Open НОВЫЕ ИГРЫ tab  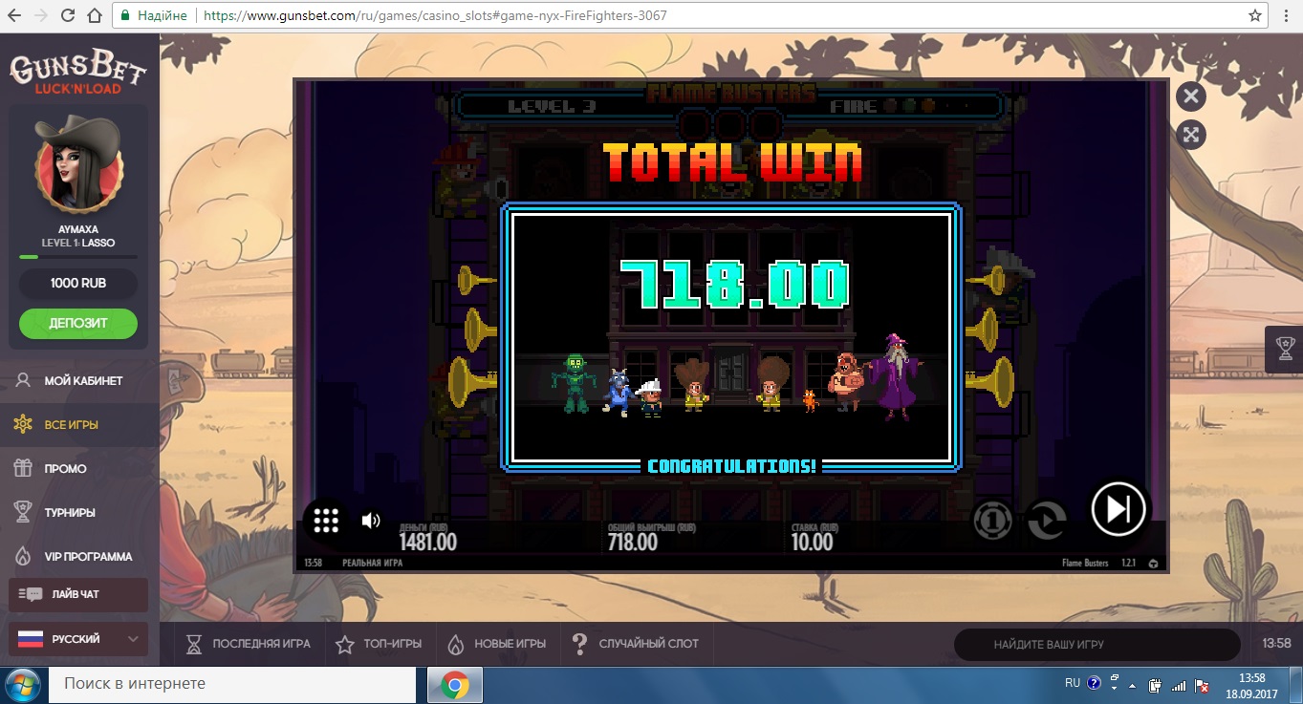click(x=497, y=644)
